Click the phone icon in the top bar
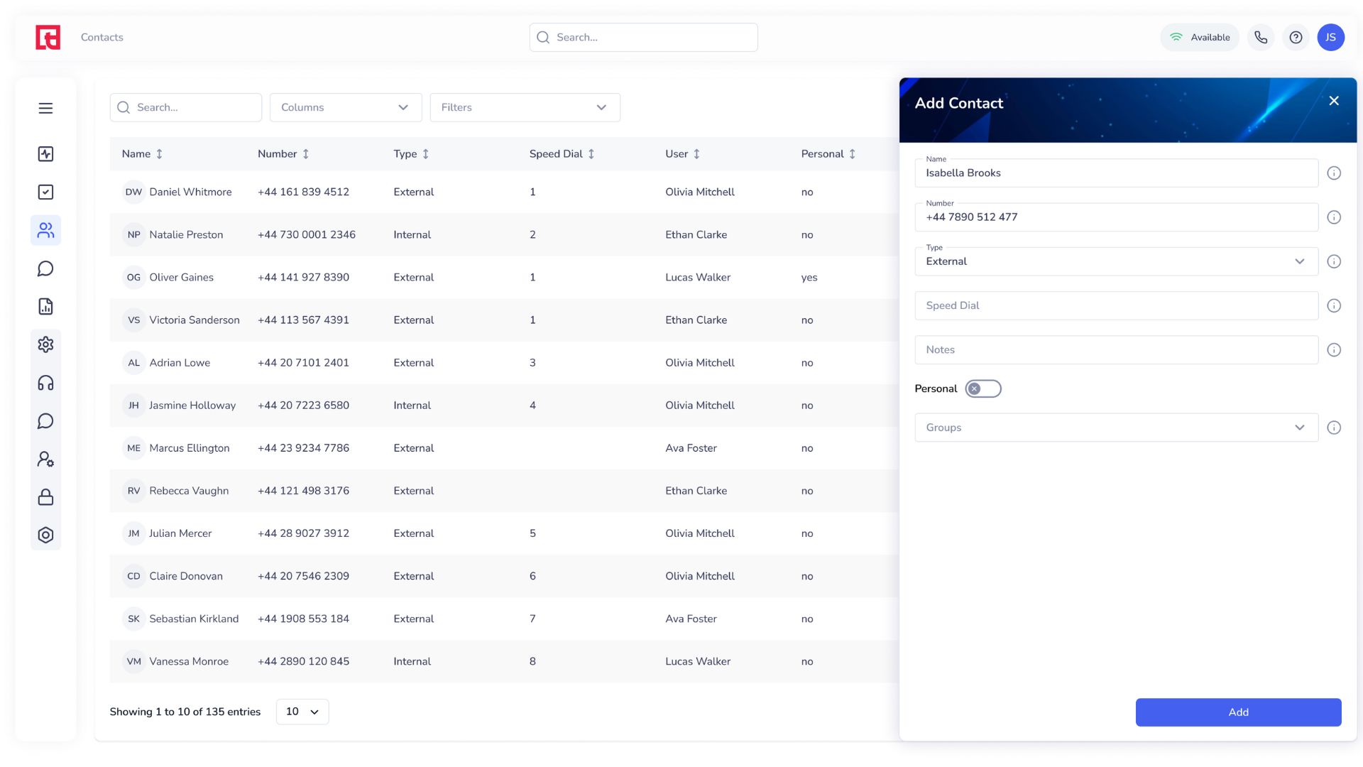The width and height of the screenshot is (1363, 767). (x=1261, y=37)
